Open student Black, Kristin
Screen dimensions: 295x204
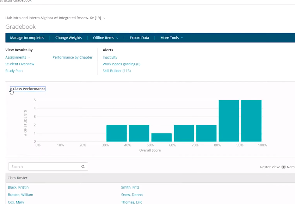tap(18, 187)
